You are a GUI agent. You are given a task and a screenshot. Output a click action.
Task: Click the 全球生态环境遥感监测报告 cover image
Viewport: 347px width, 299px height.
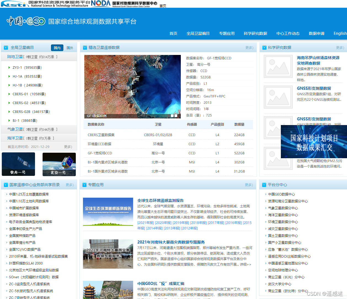pyautogui.click(x=108, y=212)
